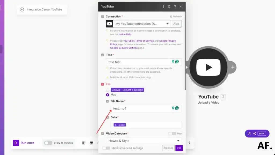Click the red File error icon
The height and width of the screenshot is (155, 275).
tap(103, 84)
